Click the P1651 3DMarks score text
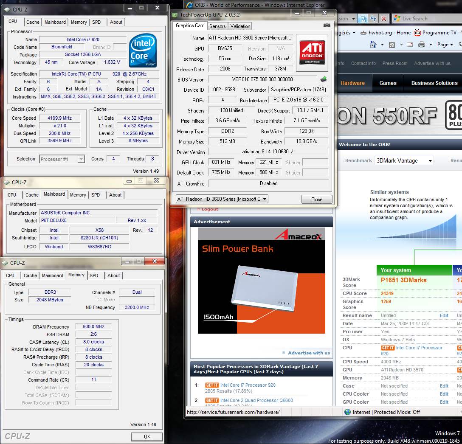This screenshot has width=462, height=444. coord(403,280)
